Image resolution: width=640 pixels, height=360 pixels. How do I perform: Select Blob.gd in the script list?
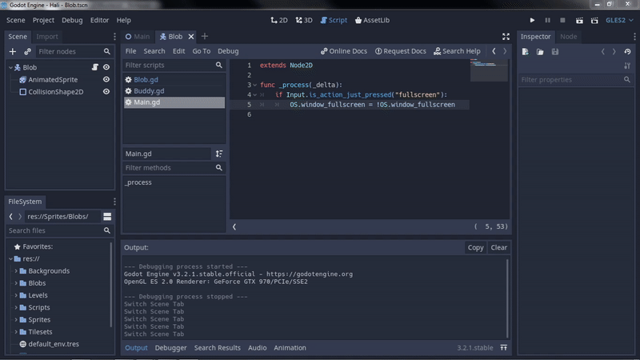tap(174, 79)
